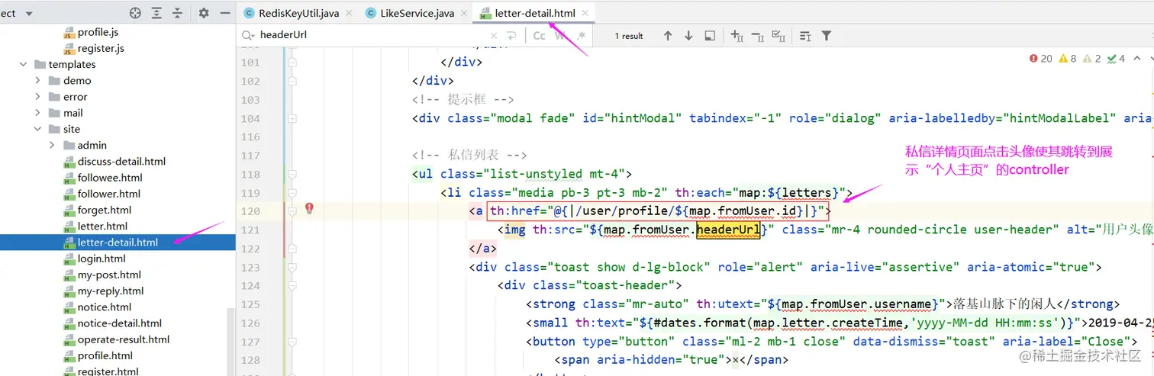Select discuss-detail.html file
The height and width of the screenshot is (376, 1154).
(x=121, y=162)
